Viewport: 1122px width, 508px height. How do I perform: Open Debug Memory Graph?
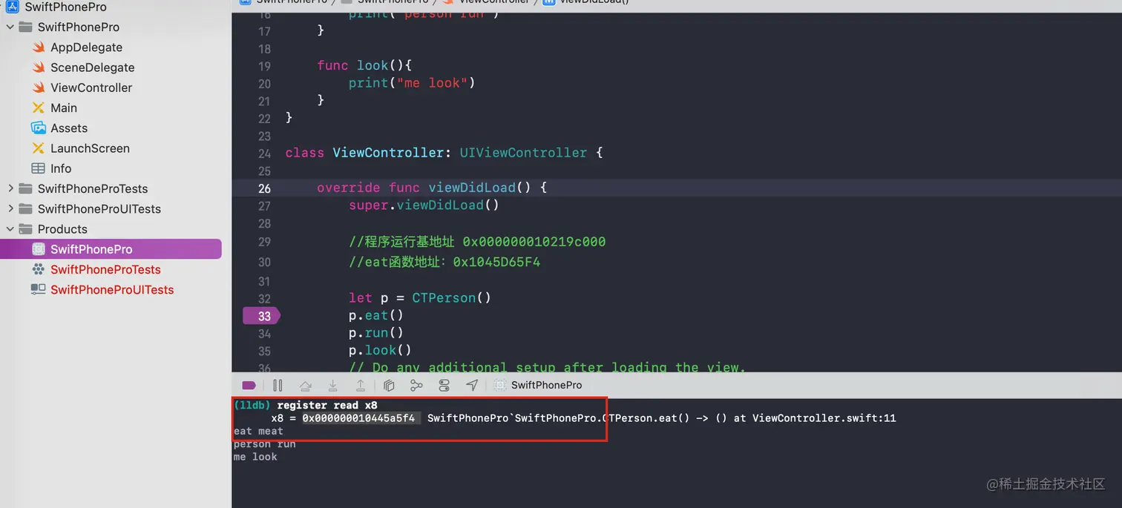pos(416,386)
